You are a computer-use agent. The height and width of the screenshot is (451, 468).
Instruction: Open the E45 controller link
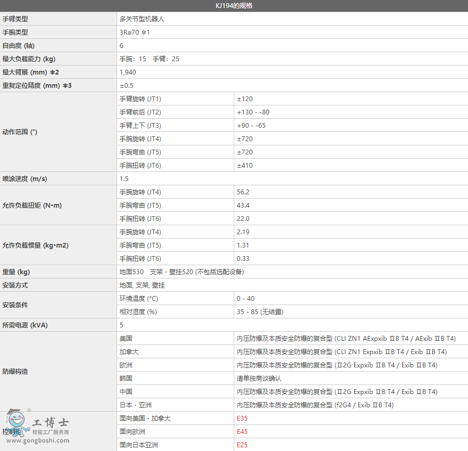tap(242, 432)
